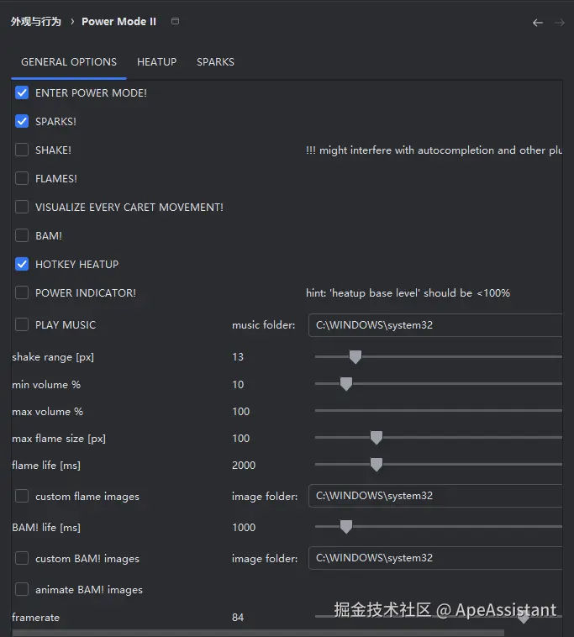Enable the BAM! checkbox

(x=22, y=235)
